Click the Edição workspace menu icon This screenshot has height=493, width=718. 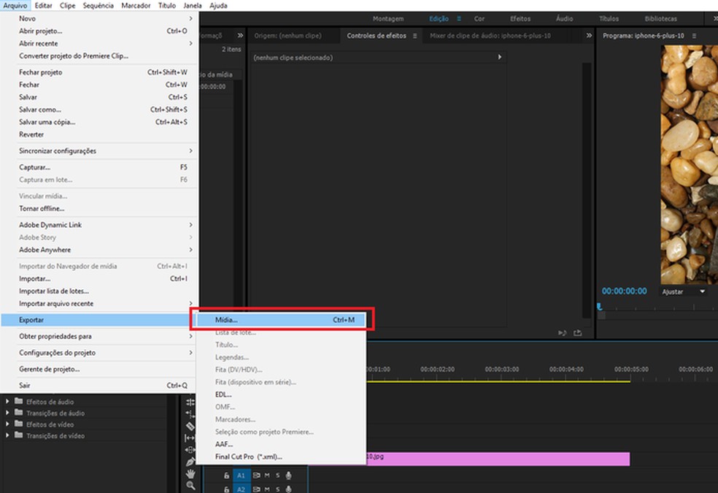point(459,19)
